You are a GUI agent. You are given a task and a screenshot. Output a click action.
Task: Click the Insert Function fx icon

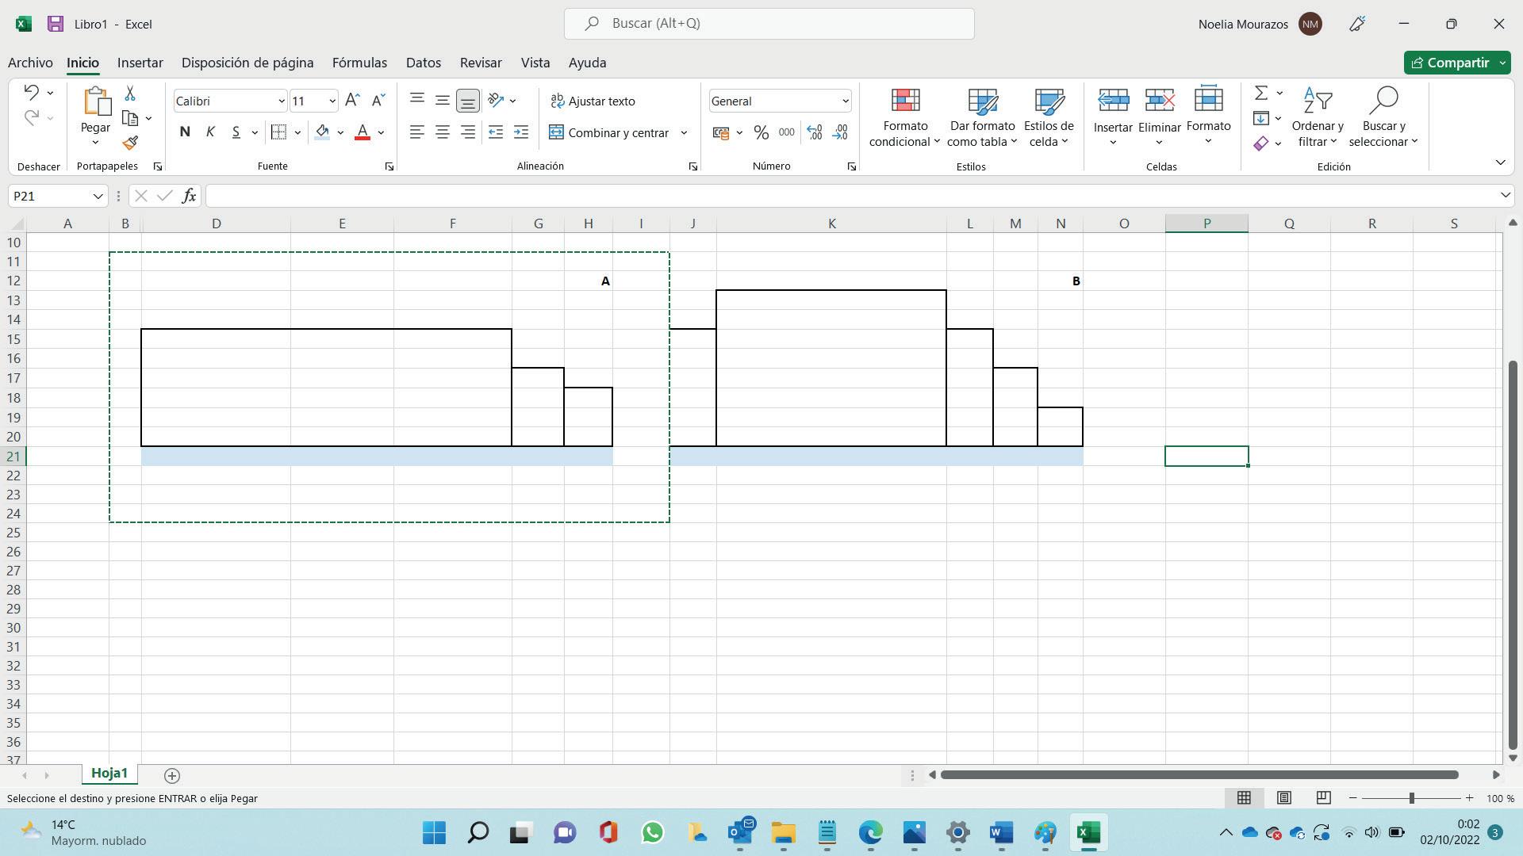[189, 196]
